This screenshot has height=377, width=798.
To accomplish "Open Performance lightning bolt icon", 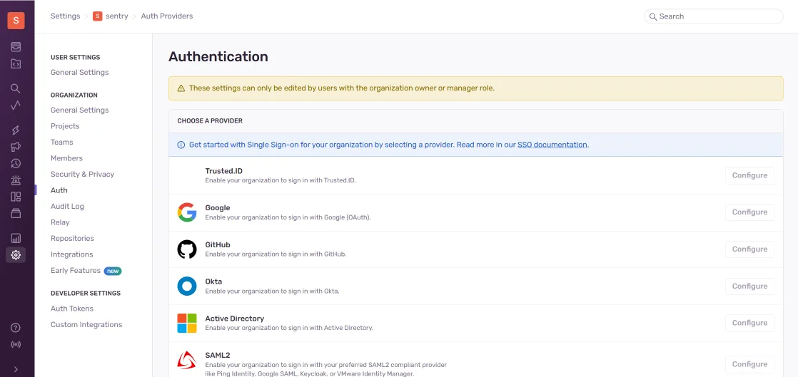I will coord(16,130).
